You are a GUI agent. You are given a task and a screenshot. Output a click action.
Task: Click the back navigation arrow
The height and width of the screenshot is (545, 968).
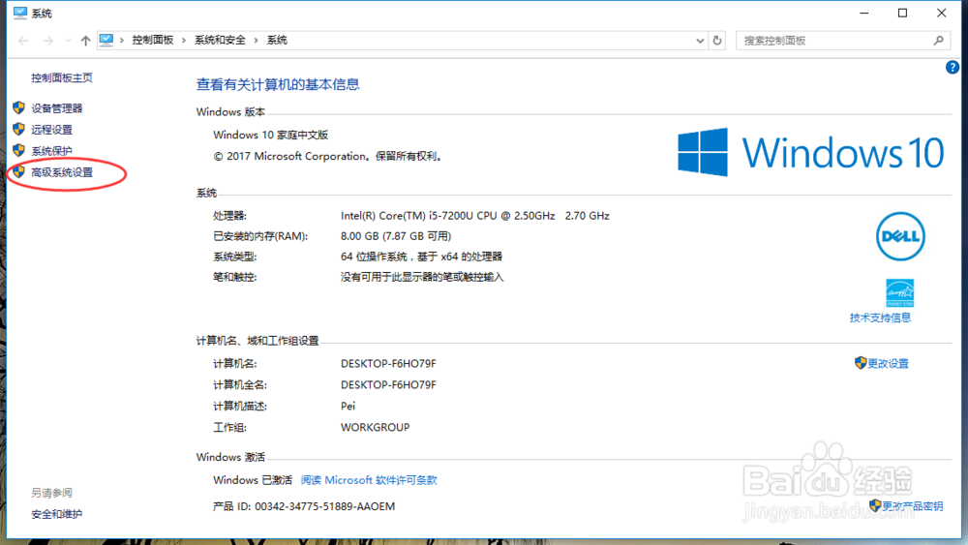(23, 41)
